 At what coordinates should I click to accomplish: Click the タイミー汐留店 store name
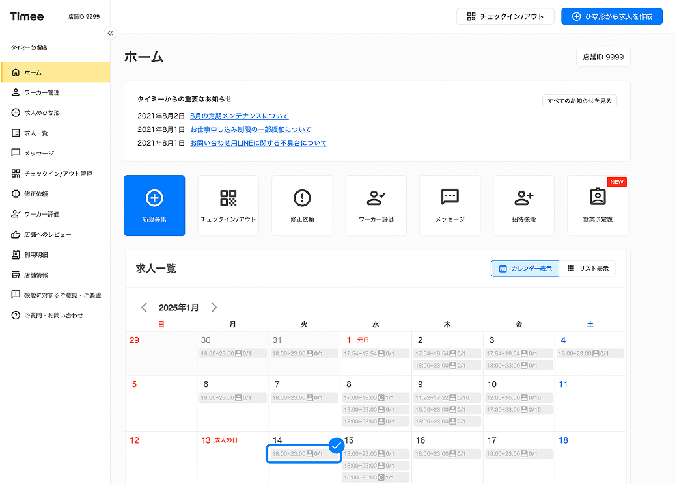29,47
